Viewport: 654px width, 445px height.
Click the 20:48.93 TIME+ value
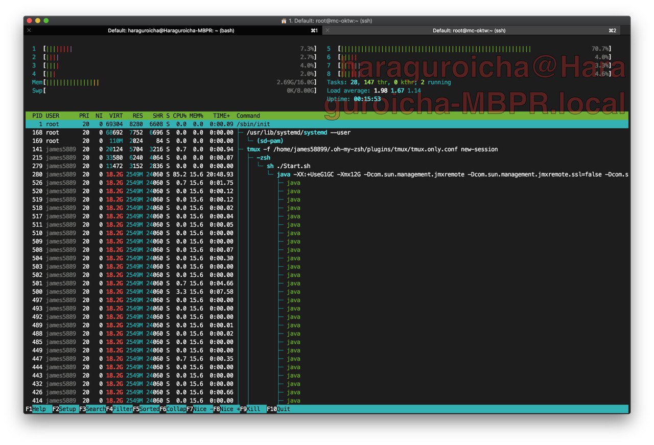click(x=220, y=174)
